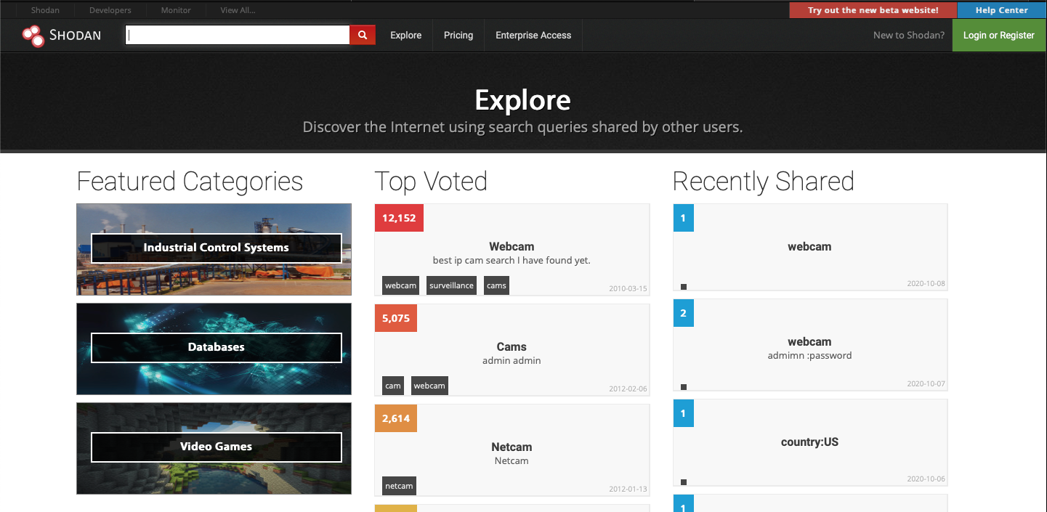Click the 2012-01-13 date text
Image resolution: width=1047 pixels, height=512 pixels.
(628, 489)
